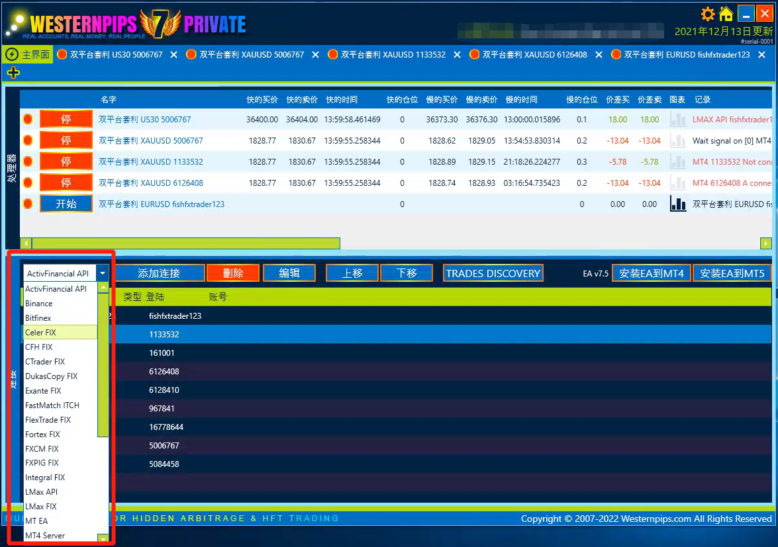Click the processor table scroll-left arrow

[26, 243]
